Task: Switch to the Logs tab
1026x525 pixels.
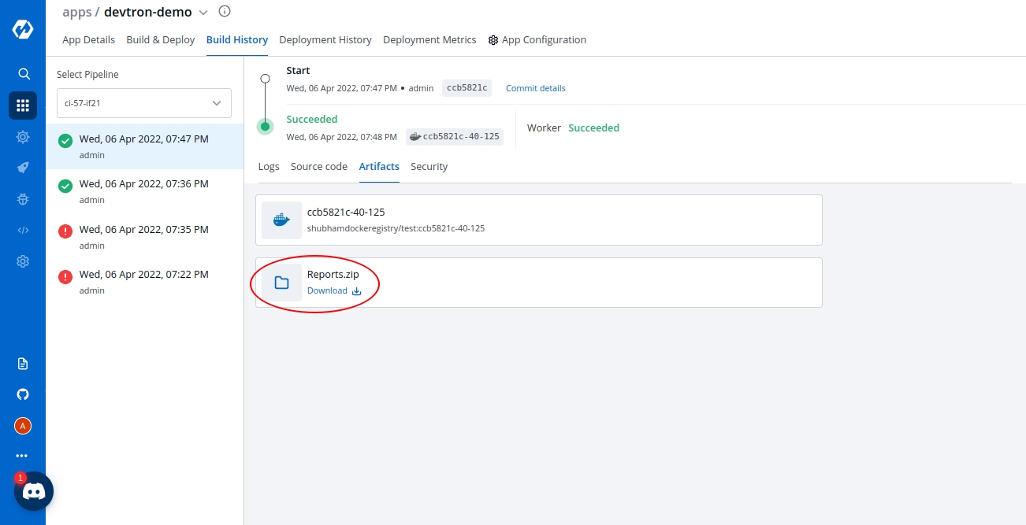Action: click(269, 167)
